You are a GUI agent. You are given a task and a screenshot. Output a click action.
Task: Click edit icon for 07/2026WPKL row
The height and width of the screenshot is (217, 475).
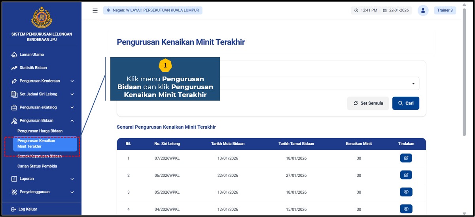pos(406,158)
